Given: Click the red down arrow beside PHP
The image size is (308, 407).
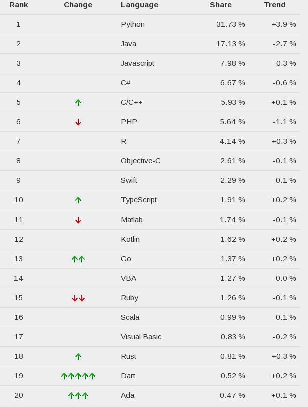Looking at the screenshot, I should 78,122.
